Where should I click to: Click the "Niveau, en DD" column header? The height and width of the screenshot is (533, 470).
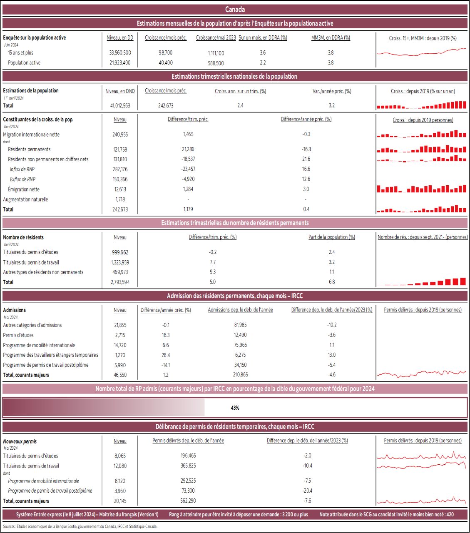click(x=120, y=37)
